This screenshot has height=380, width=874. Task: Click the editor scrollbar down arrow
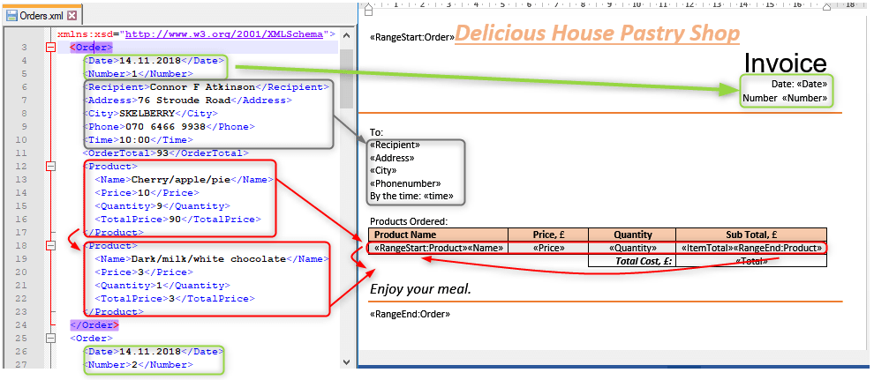point(346,361)
